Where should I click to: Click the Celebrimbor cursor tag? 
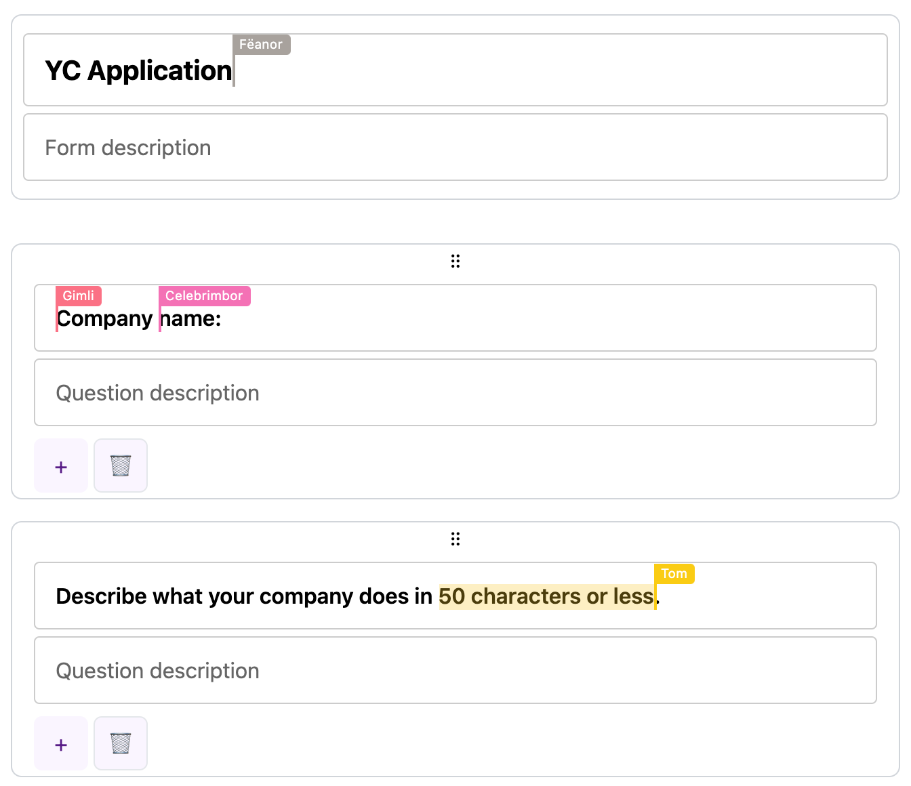click(205, 296)
